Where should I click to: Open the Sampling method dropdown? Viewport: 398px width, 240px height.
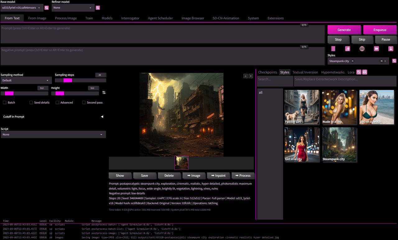click(26, 80)
